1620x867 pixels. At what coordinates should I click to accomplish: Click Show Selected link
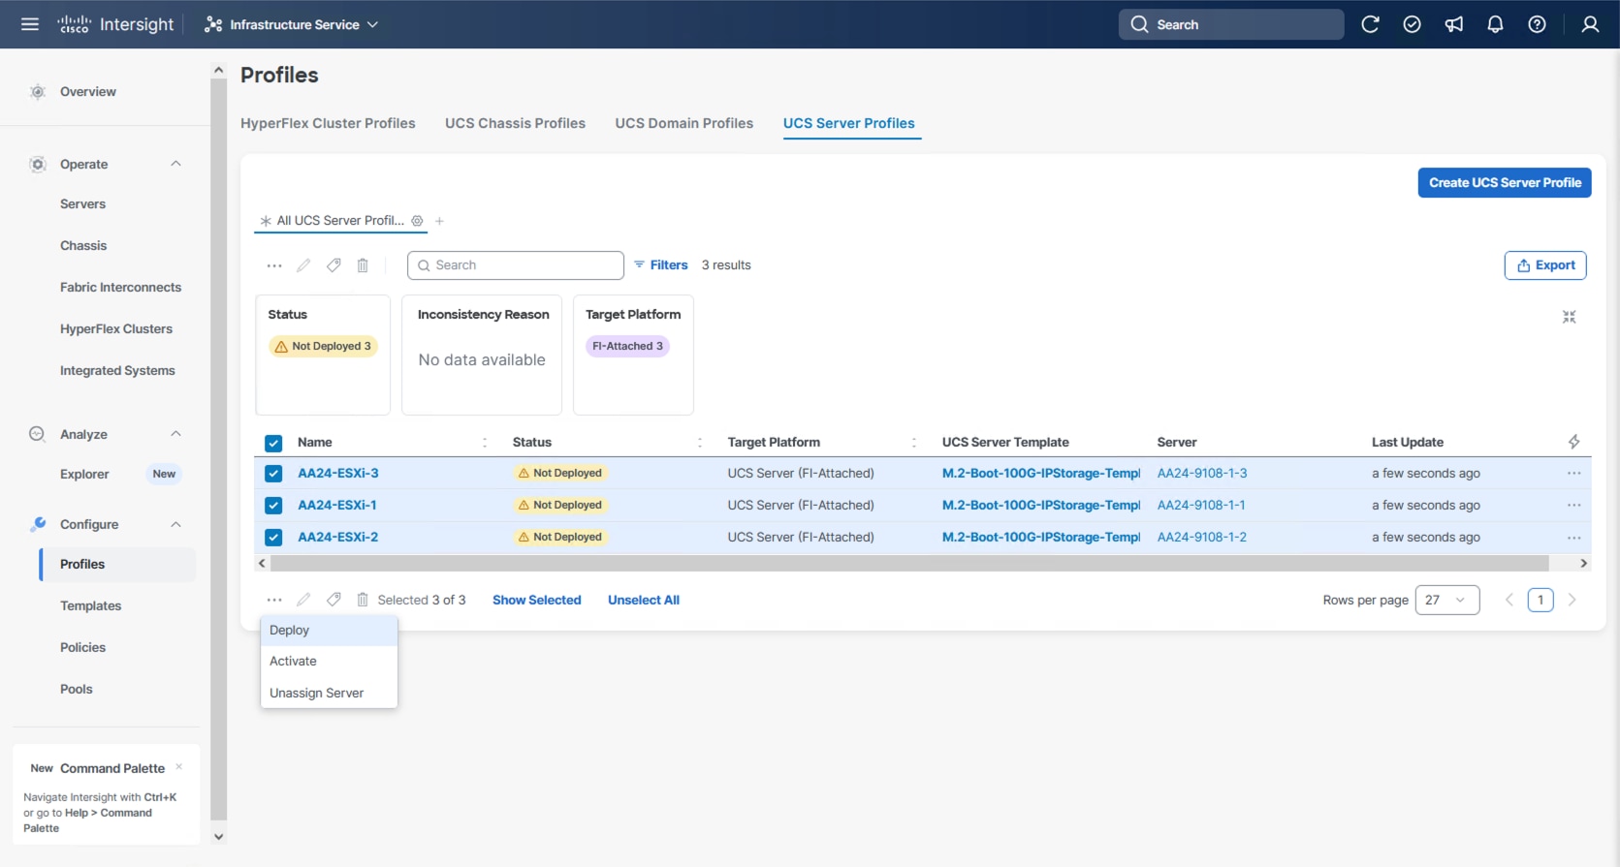pyautogui.click(x=537, y=600)
